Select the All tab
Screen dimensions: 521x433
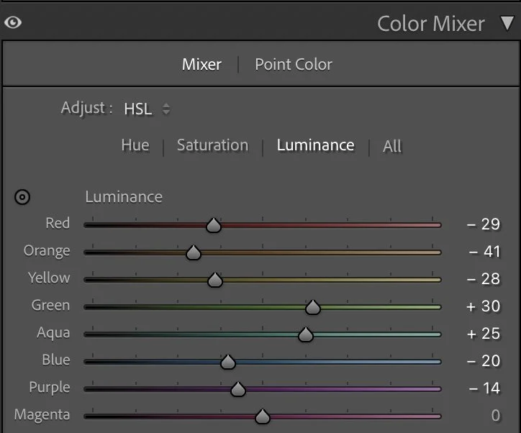click(x=392, y=146)
